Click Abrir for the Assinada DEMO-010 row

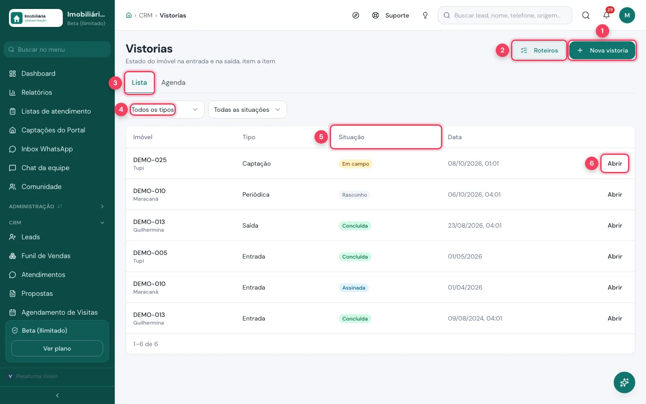(x=615, y=287)
